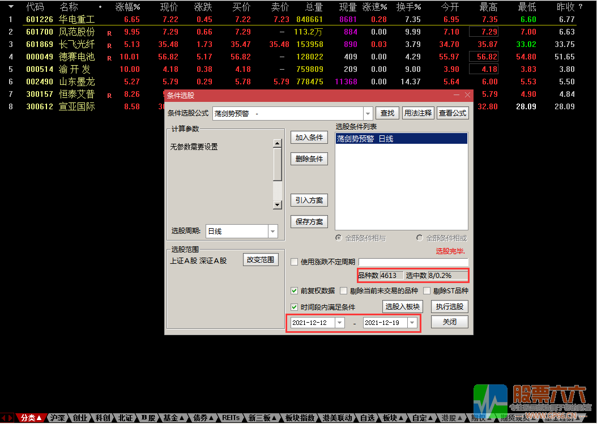Screen dimensions: 597x424
Task: Switch to 科创 tab
Action: tap(103, 418)
